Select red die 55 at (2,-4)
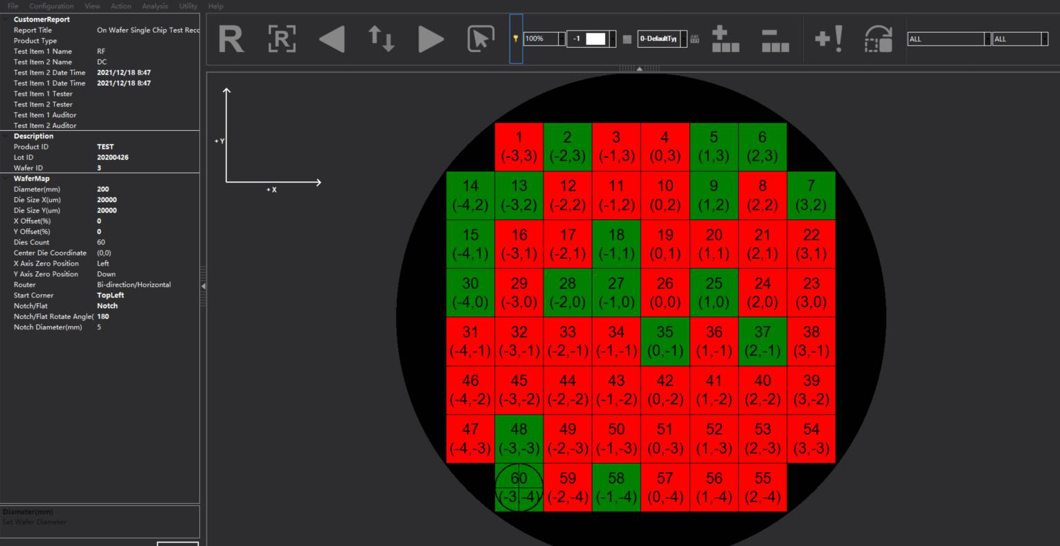The height and width of the screenshot is (546, 1060). (x=762, y=488)
